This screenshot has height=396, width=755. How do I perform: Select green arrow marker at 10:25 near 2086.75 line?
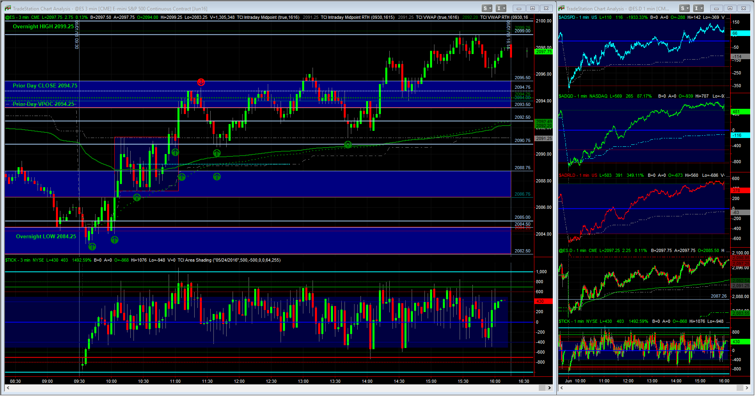coord(137,197)
